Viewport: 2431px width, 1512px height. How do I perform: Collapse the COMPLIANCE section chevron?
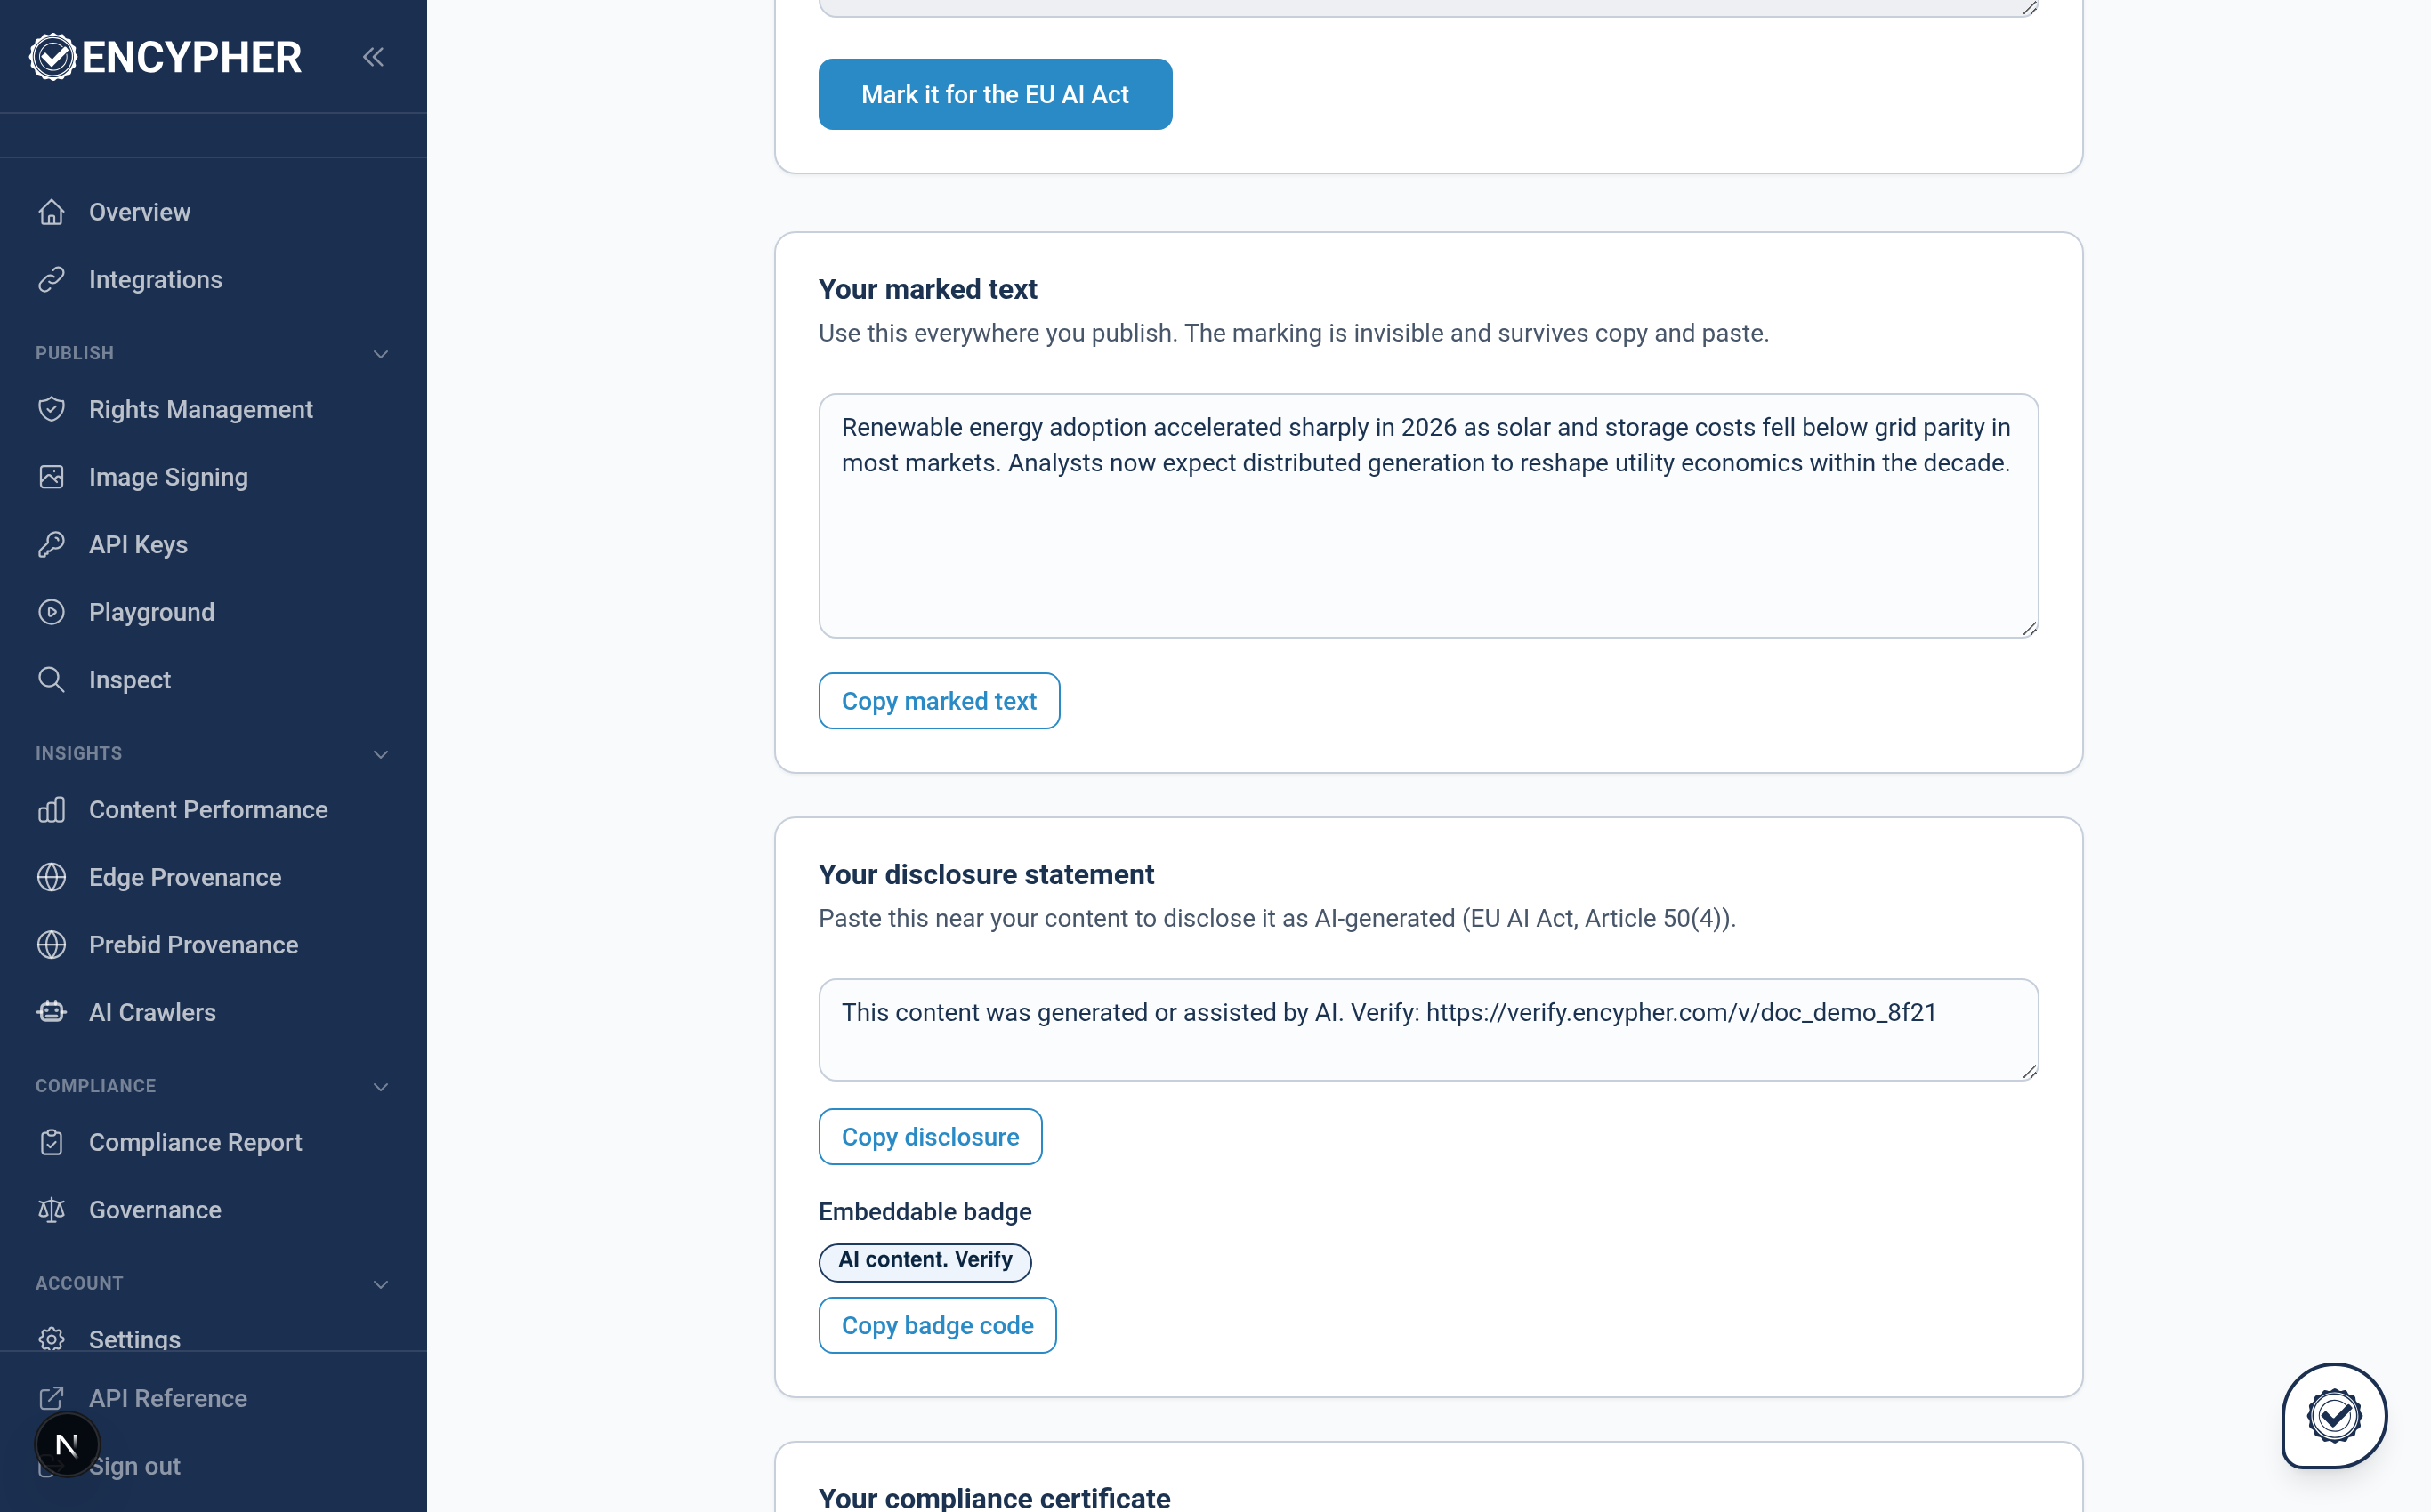click(x=380, y=1087)
